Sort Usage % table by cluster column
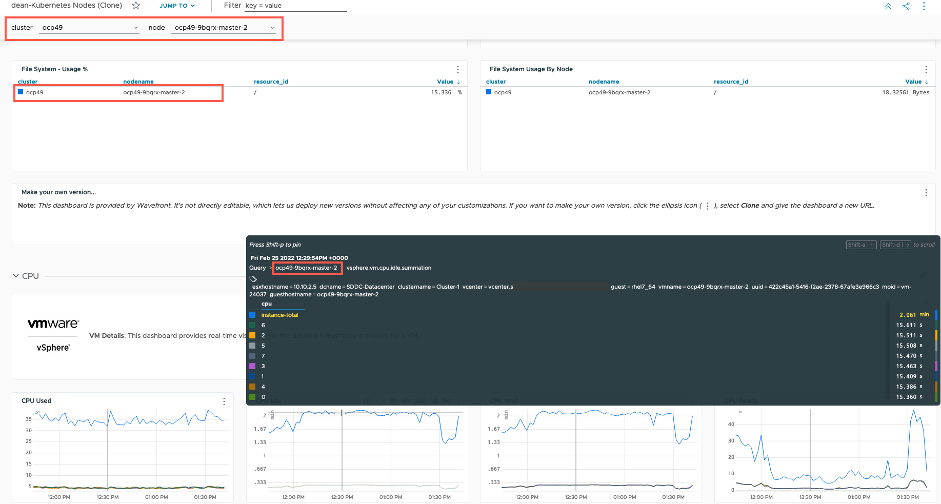 (x=28, y=82)
